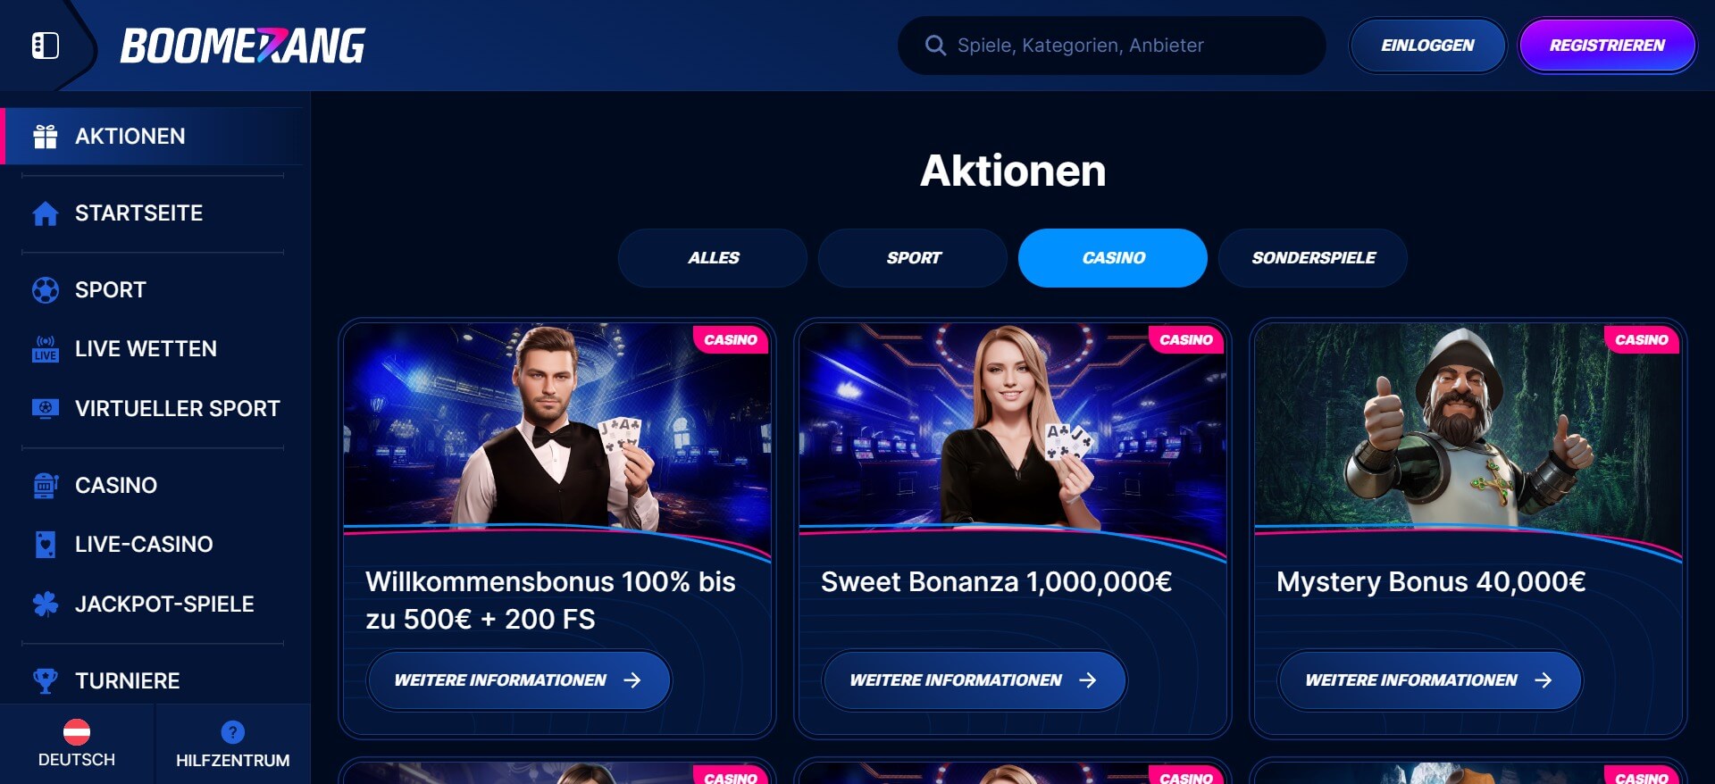Click the Einloggen button

[x=1427, y=46]
